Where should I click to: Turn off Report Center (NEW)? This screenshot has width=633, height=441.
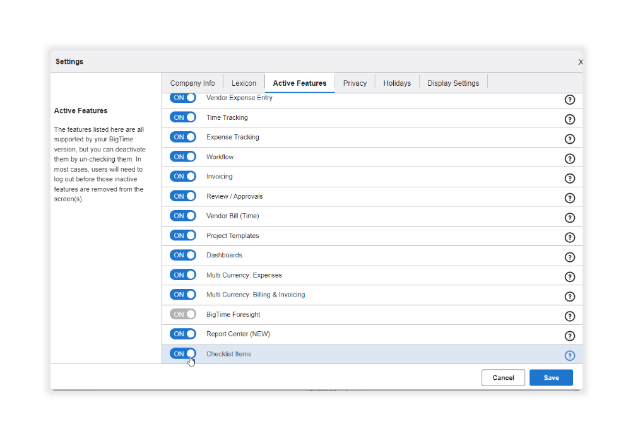[182, 333]
